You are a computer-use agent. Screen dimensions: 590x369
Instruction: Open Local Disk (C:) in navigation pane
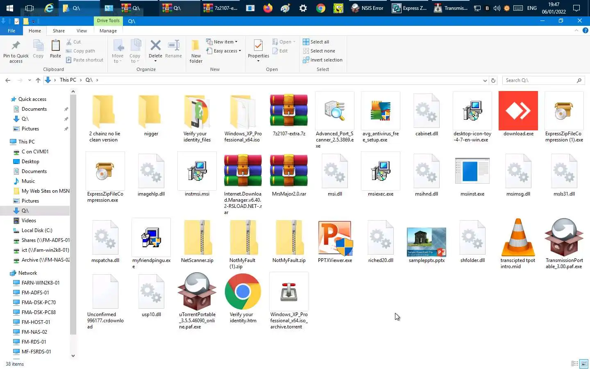(37, 230)
